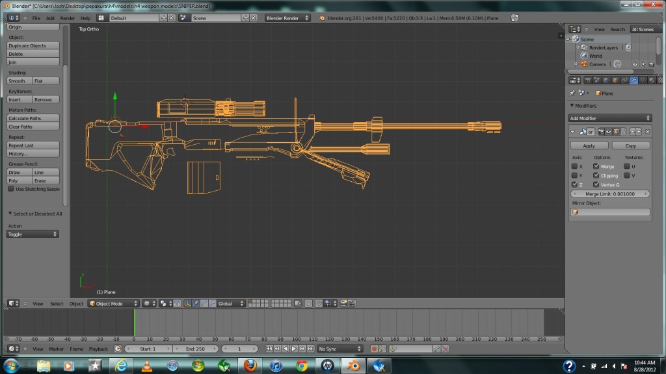Open the Modifiers properties tab wrench icon
666x374 pixels.
633,80
